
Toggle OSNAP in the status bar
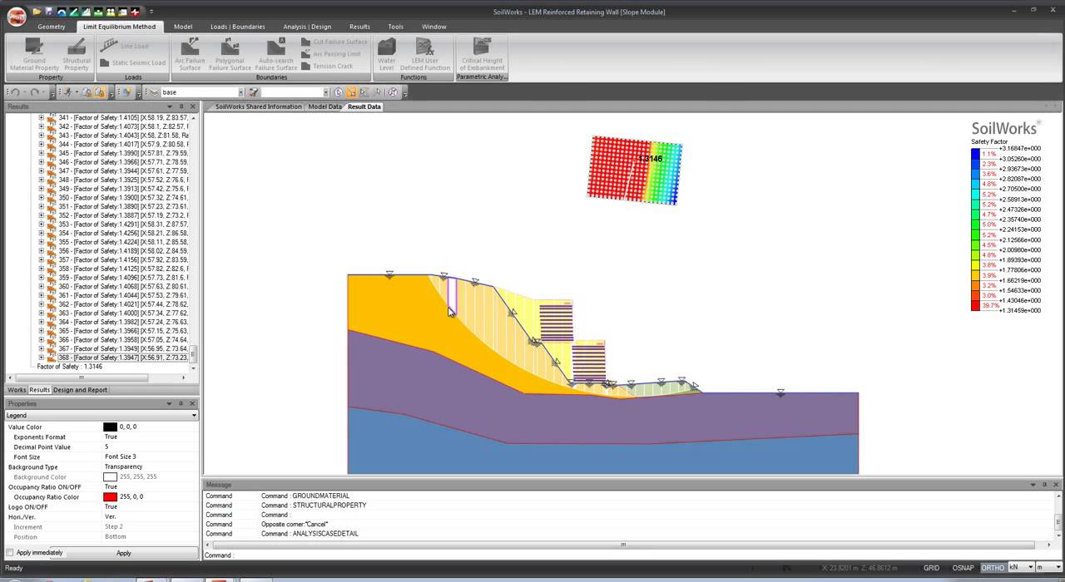tap(963, 568)
